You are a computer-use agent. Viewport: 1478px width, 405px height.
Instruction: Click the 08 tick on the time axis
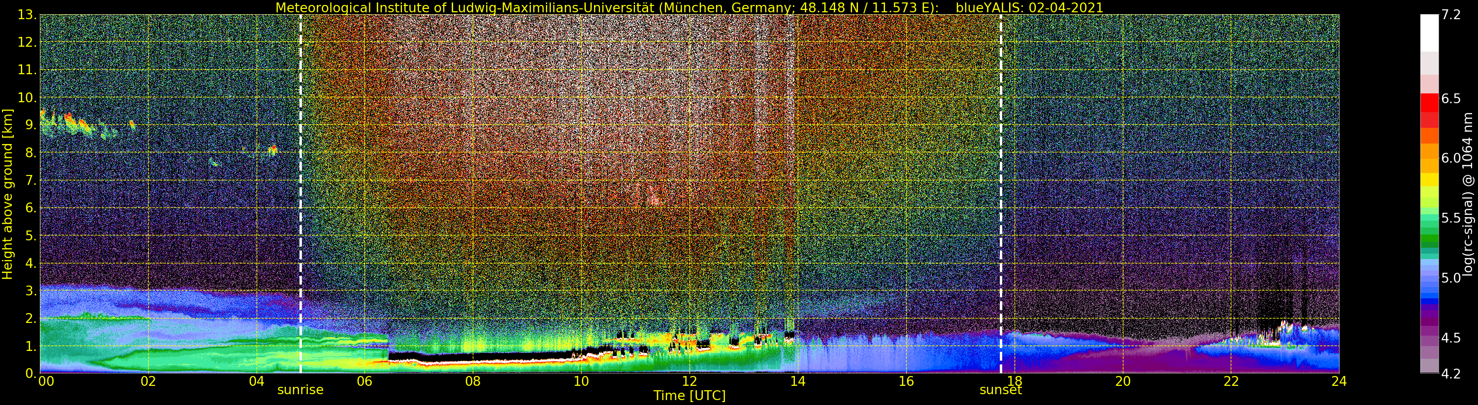473,381
